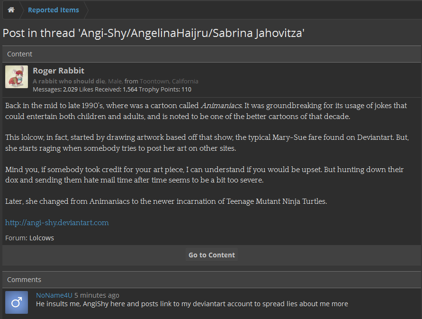Click the 'Messages: 2,029' stat
This screenshot has height=319, width=422.
pos(55,90)
